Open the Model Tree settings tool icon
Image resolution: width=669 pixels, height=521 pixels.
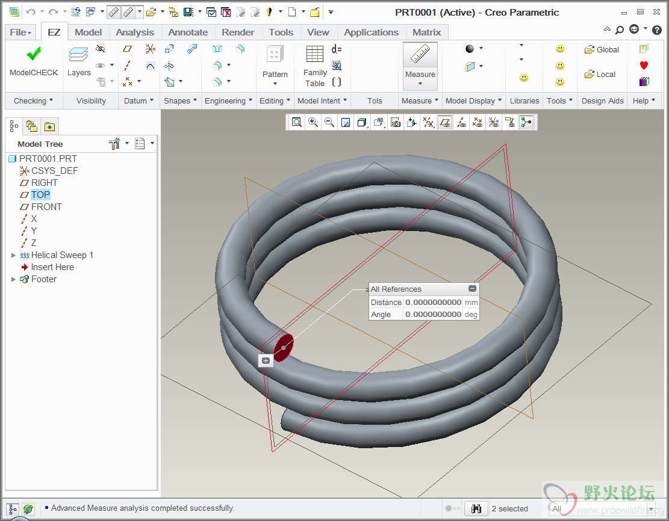(114, 144)
